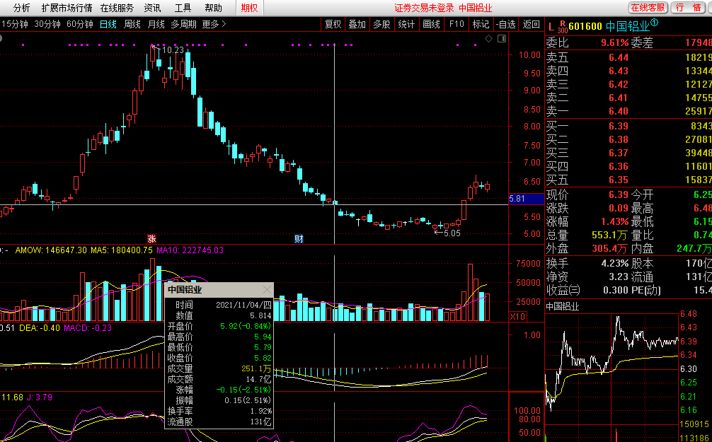Viewport: 712px width, 442px height.
Task: Click the MA10 volume indicator label
Action: pos(190,250)
